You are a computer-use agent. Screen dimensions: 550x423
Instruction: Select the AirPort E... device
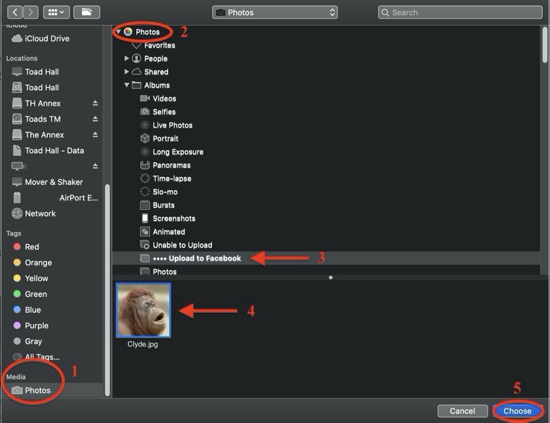[x=56, y=198]
